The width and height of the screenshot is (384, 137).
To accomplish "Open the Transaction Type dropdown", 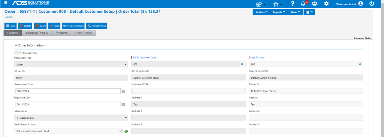I will tap(71, 64).
